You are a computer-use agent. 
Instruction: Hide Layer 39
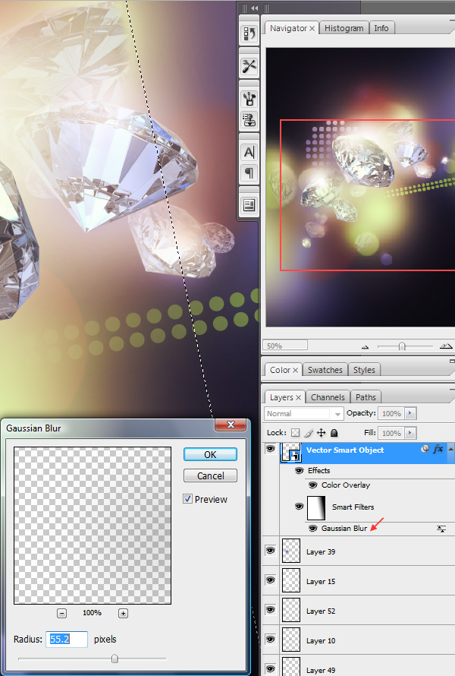point(270,551)
